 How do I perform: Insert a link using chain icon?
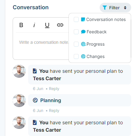[60, 25]
